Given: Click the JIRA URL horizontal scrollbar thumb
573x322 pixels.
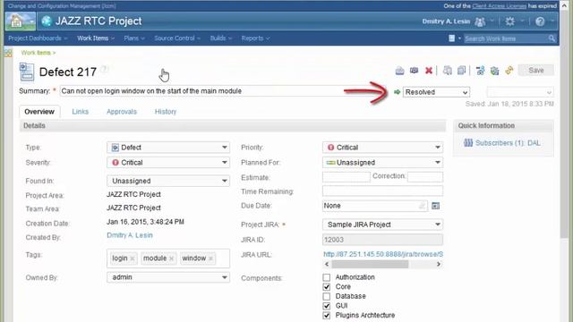Looking at the screenshot, I should tap(370, 264).
